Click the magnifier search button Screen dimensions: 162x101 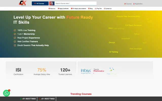(x=52, y=3)
